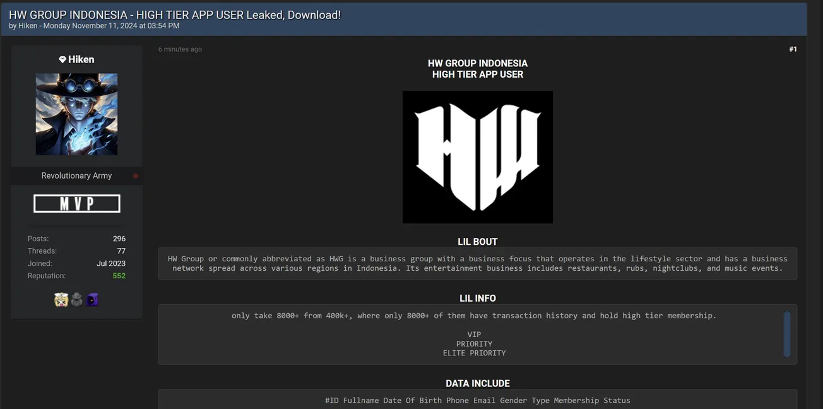The width and height of the screenshot is (823, 409).
Task: Click the shield icon beside Hiken's username
Action: [62, 59]
